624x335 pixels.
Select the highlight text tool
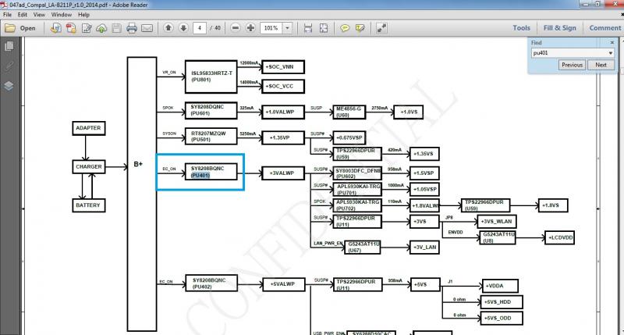[x=360, y=28]
